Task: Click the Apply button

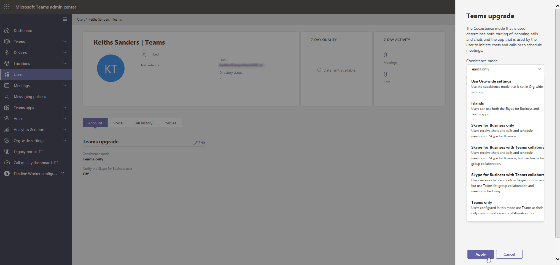Action: point(481,254)
